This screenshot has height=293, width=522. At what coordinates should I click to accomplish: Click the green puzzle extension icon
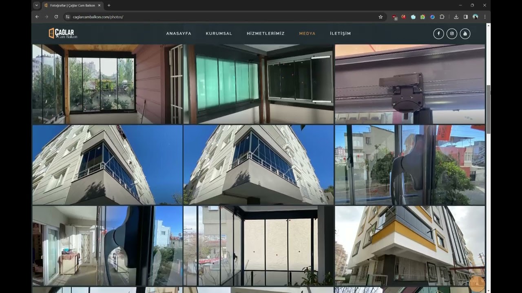tap(422, 17)
